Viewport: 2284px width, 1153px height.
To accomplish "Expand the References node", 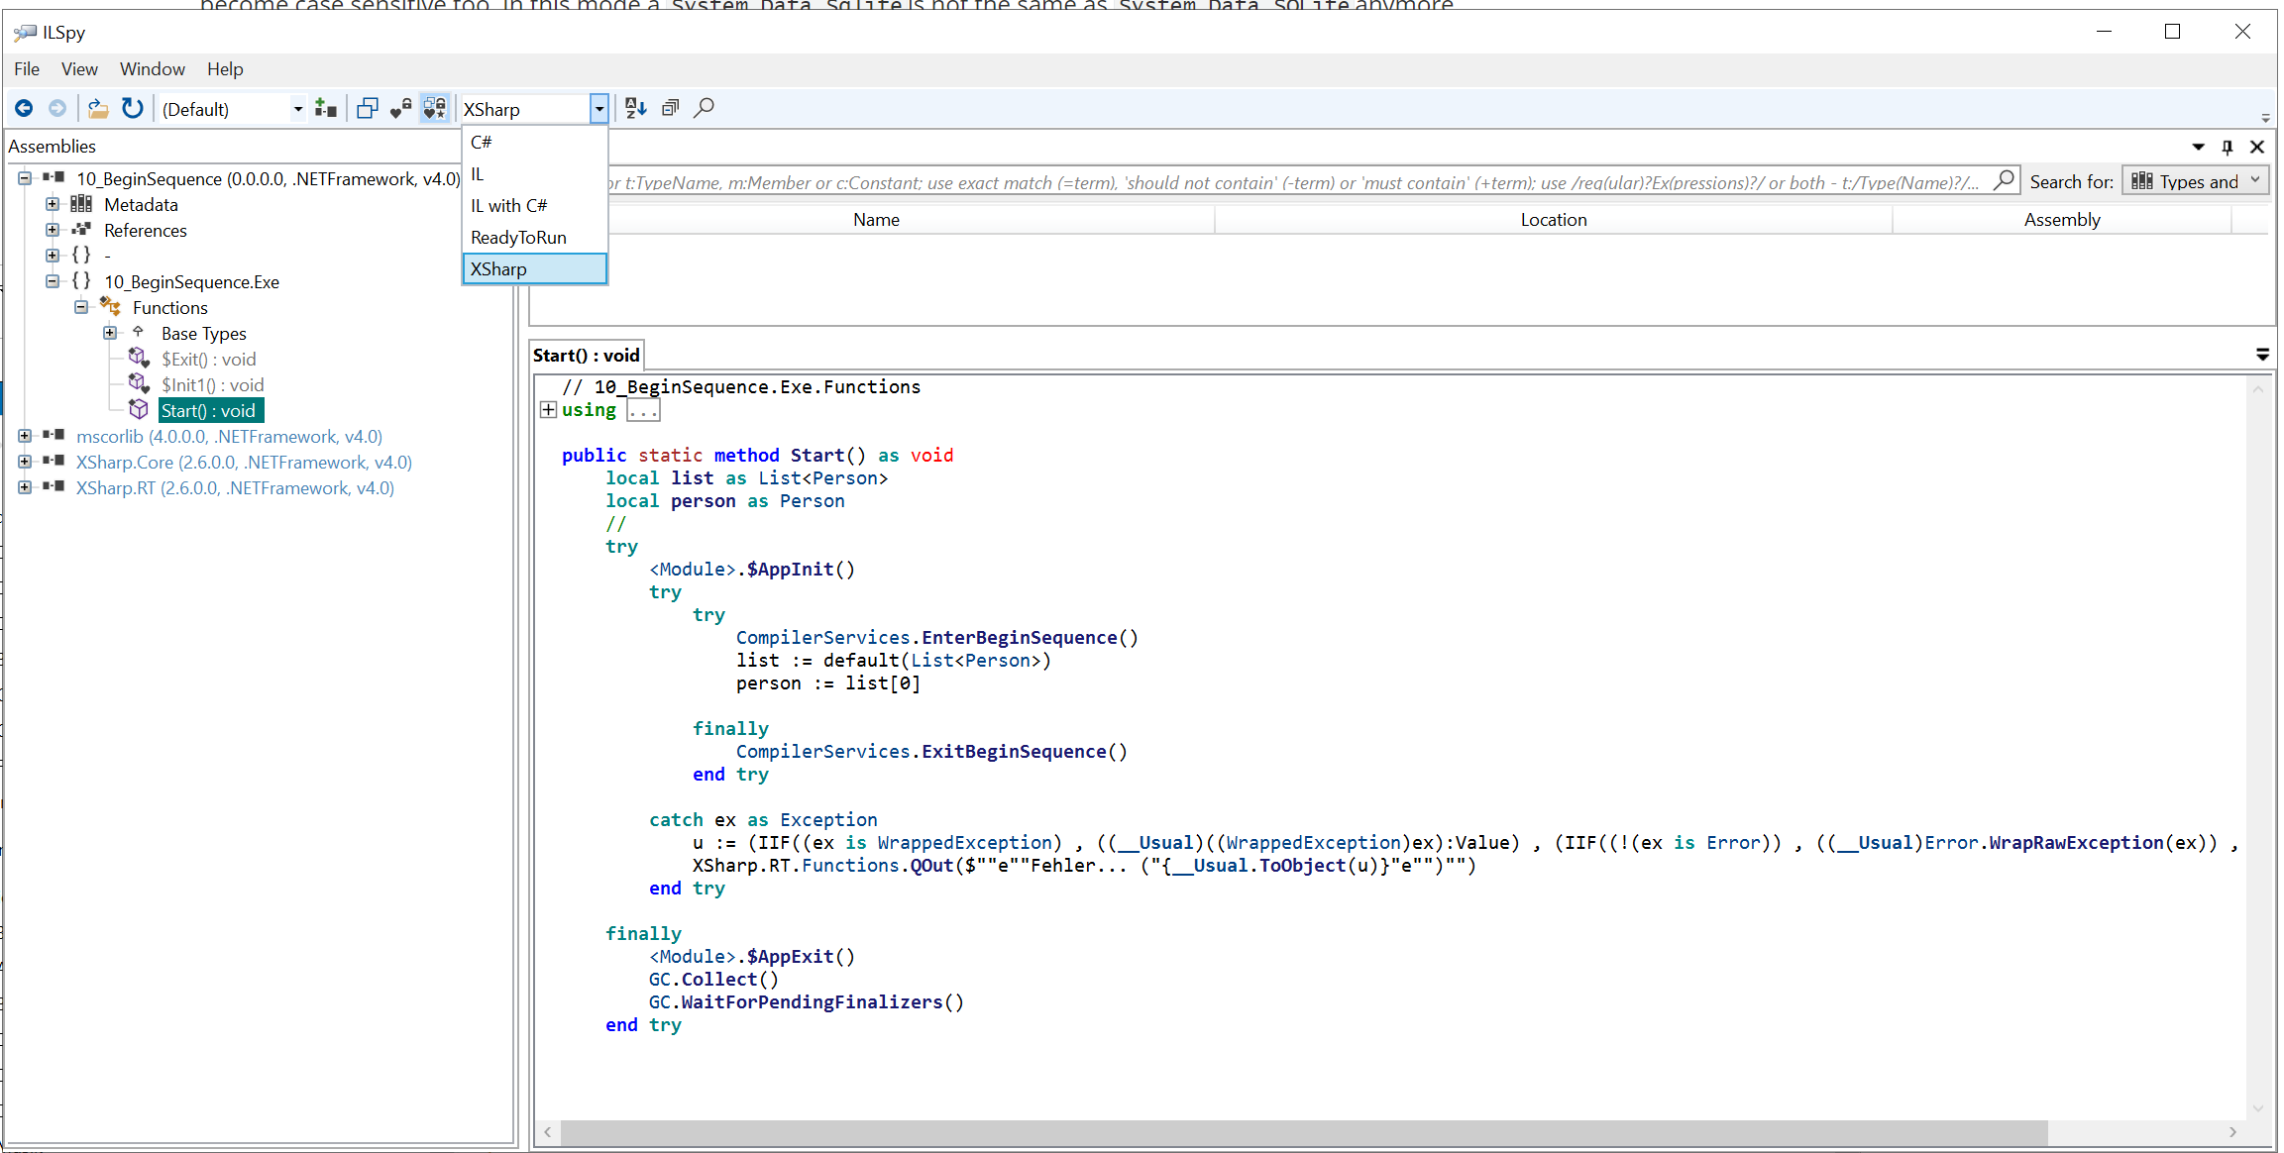I will (53, 230).
